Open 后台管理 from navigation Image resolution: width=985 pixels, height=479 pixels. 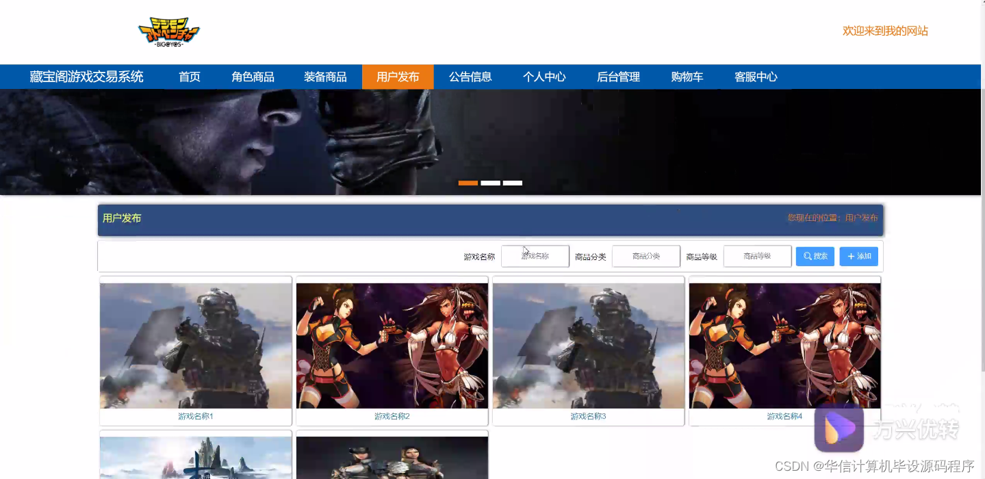click(x=618, y=77)
